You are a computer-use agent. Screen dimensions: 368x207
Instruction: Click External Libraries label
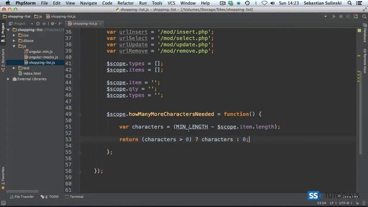[x=32, y=79]
